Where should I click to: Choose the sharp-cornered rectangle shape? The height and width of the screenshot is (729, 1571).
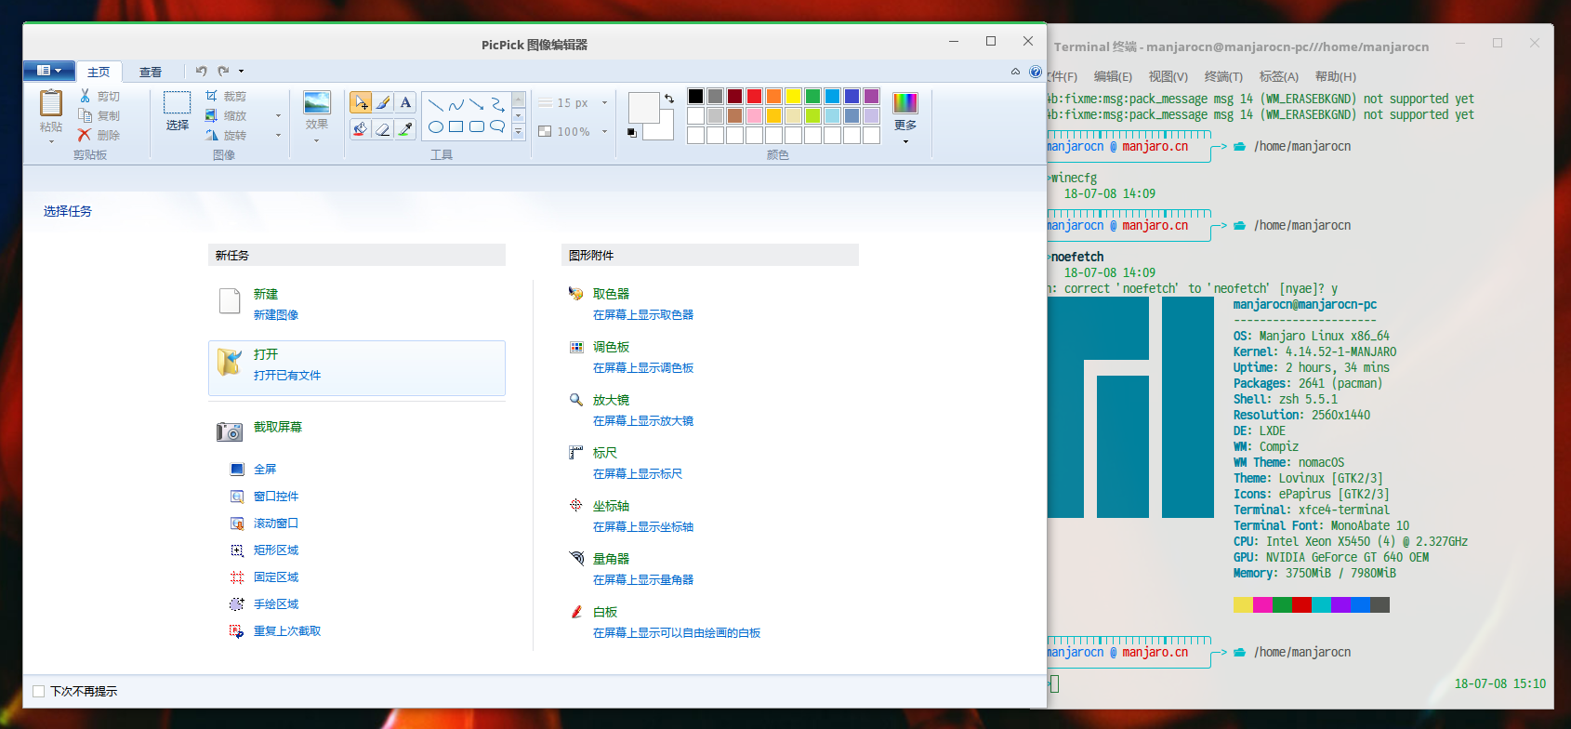pyautogui.click(x=455, y=126)
